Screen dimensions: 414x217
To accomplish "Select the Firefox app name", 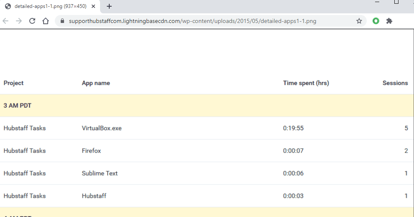I will tap(91, 151).
